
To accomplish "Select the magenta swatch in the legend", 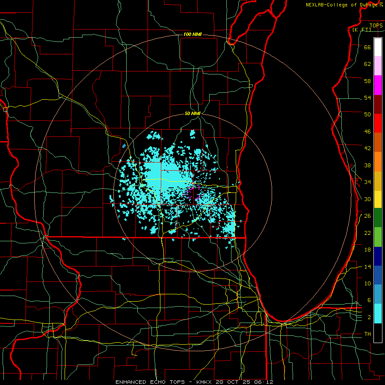I will 378,85.
